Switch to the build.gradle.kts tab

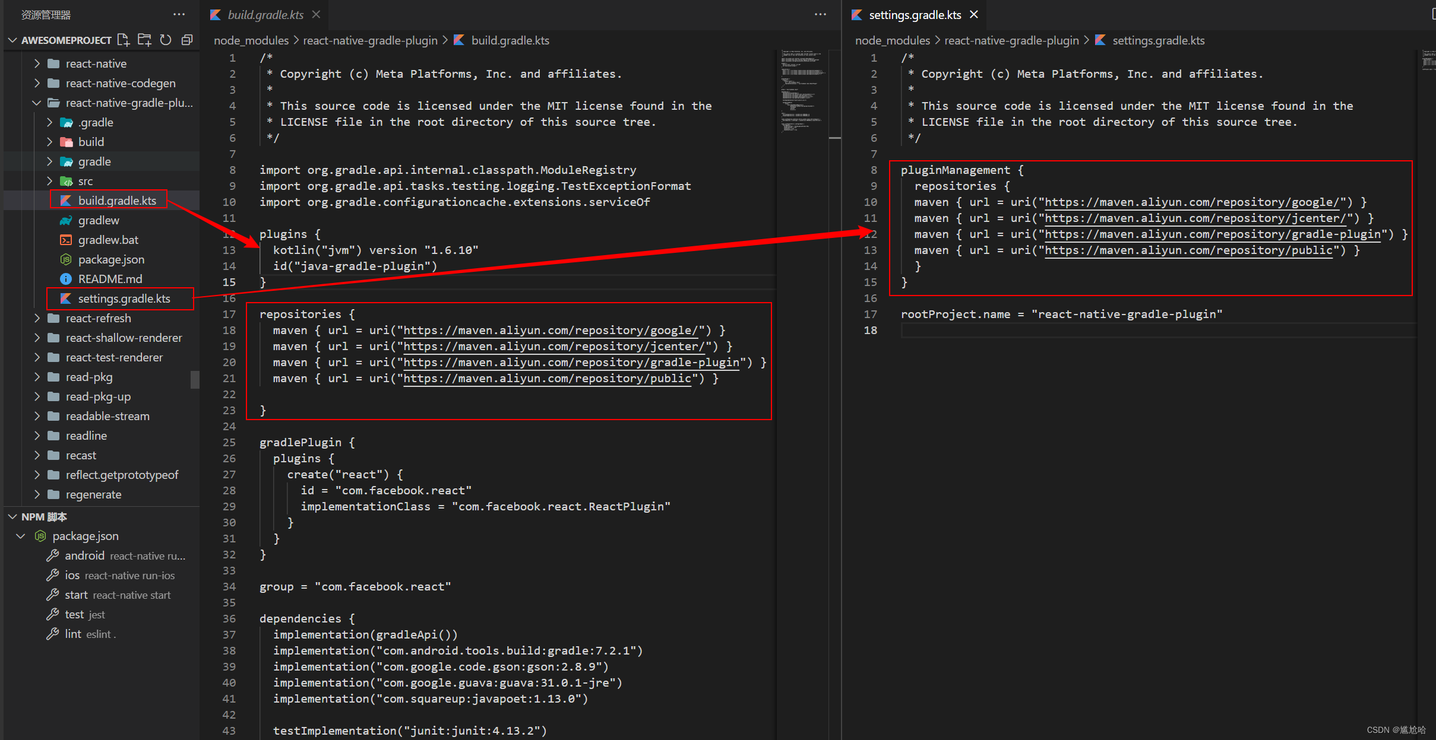[265, 14]
